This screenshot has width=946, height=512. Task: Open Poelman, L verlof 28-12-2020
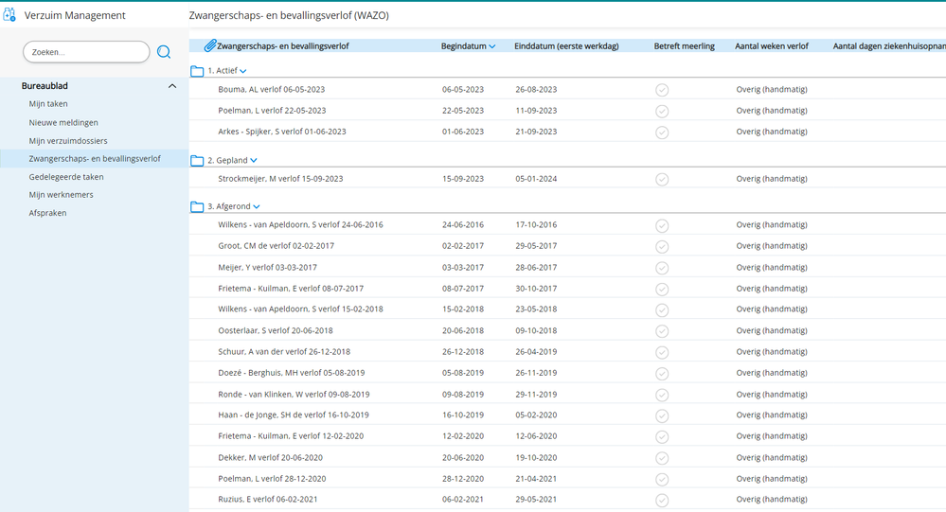pyautogui.click(x=272, y=479)
